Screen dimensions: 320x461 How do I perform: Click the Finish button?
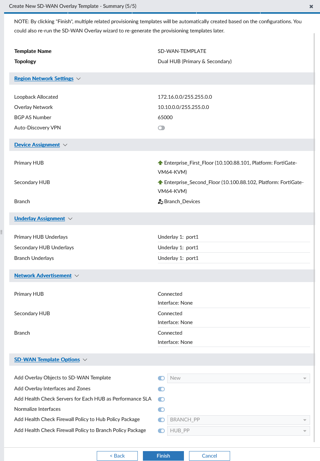163,456
